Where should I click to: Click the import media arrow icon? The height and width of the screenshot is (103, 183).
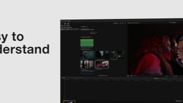62,21
